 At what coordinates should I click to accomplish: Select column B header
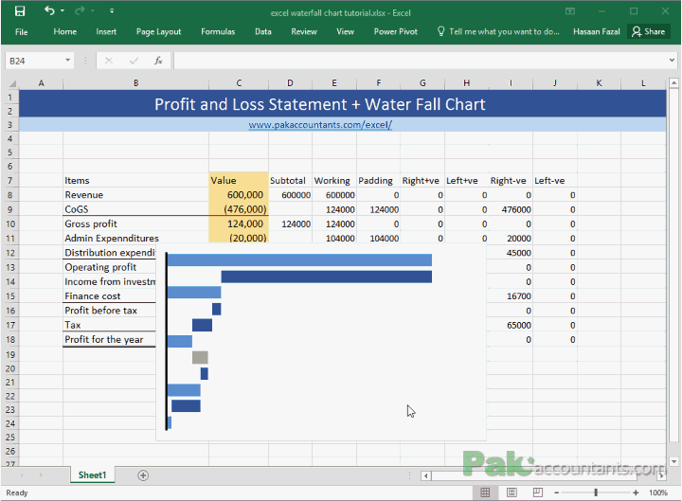135,83
